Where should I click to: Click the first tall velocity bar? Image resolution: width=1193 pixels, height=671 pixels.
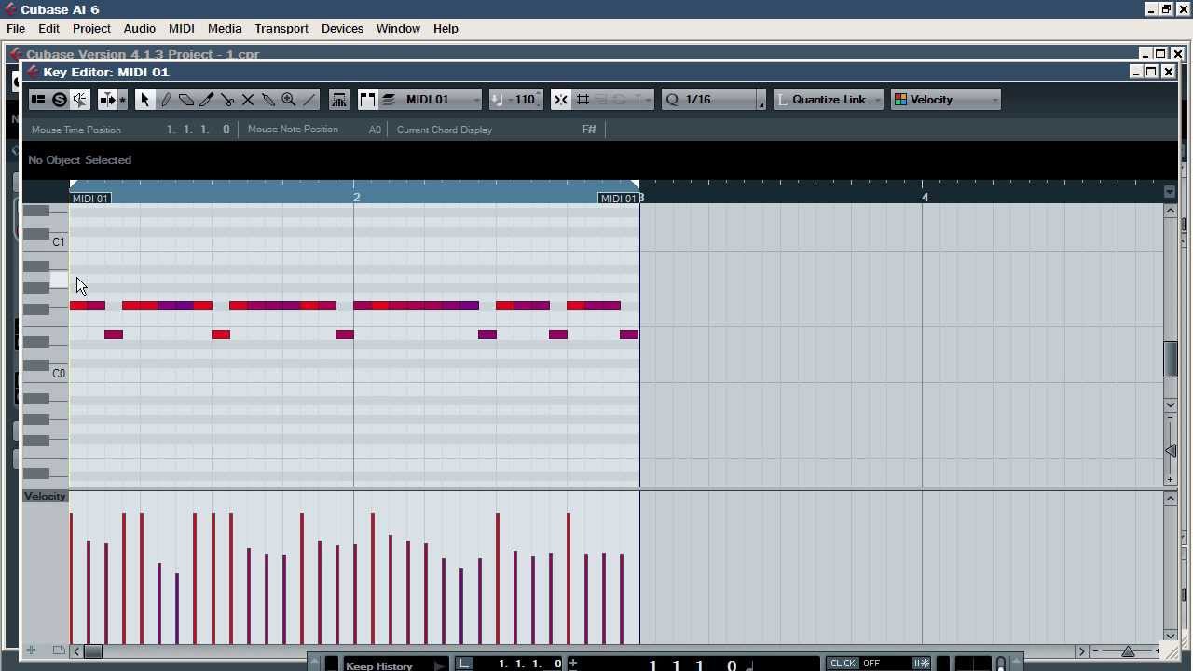(71, 578)
